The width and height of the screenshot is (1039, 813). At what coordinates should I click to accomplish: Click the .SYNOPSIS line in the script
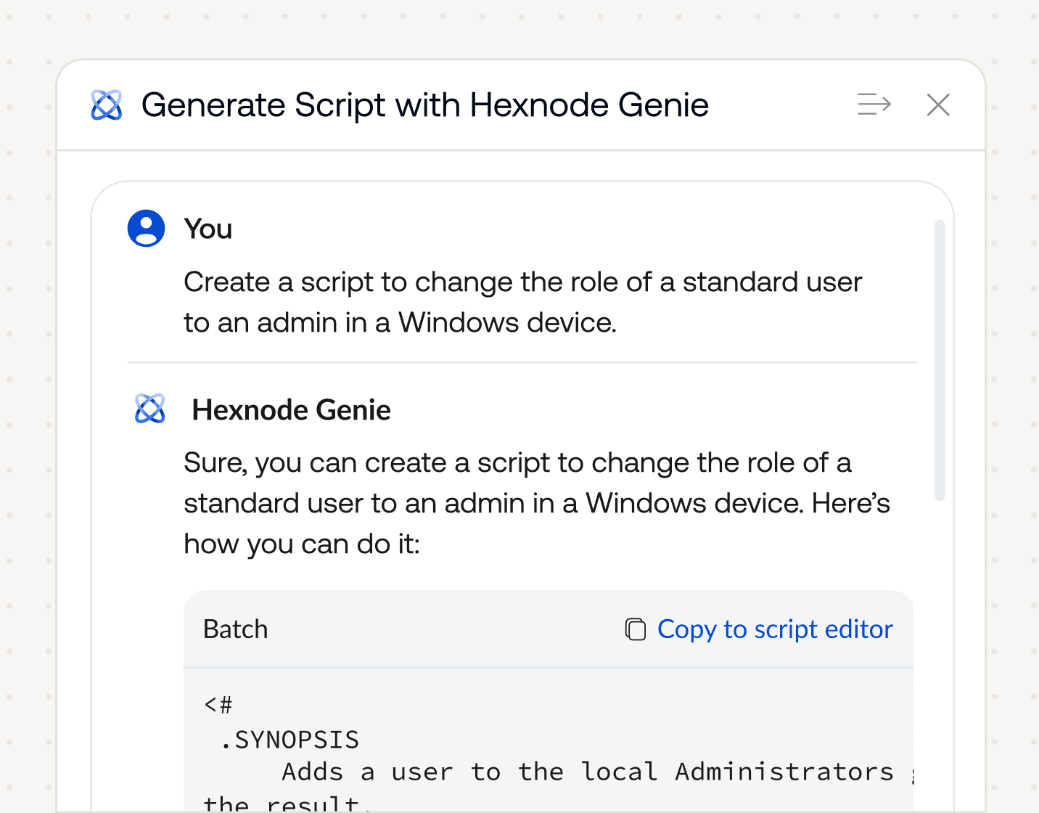289,740
